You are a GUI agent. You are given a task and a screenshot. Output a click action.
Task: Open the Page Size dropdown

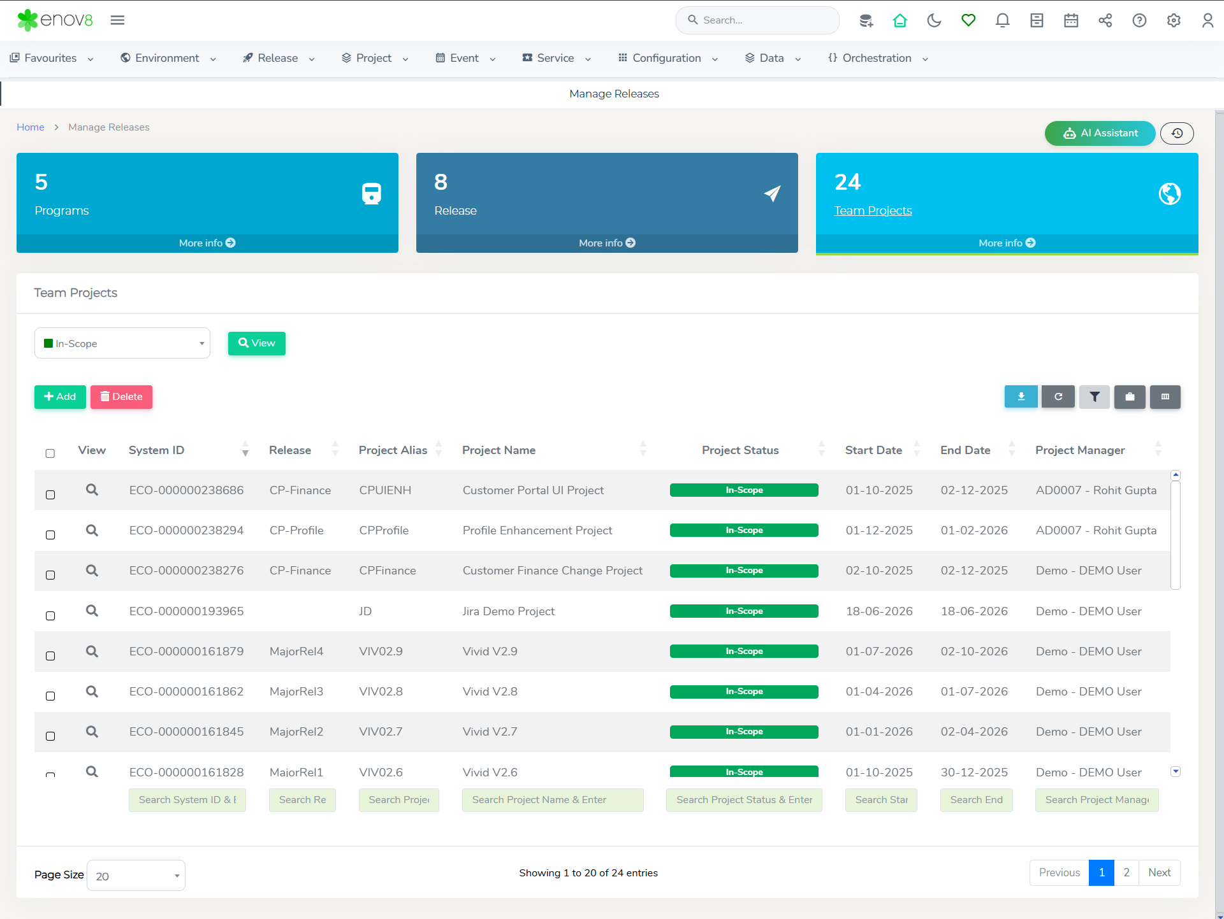tap(136, 876)
